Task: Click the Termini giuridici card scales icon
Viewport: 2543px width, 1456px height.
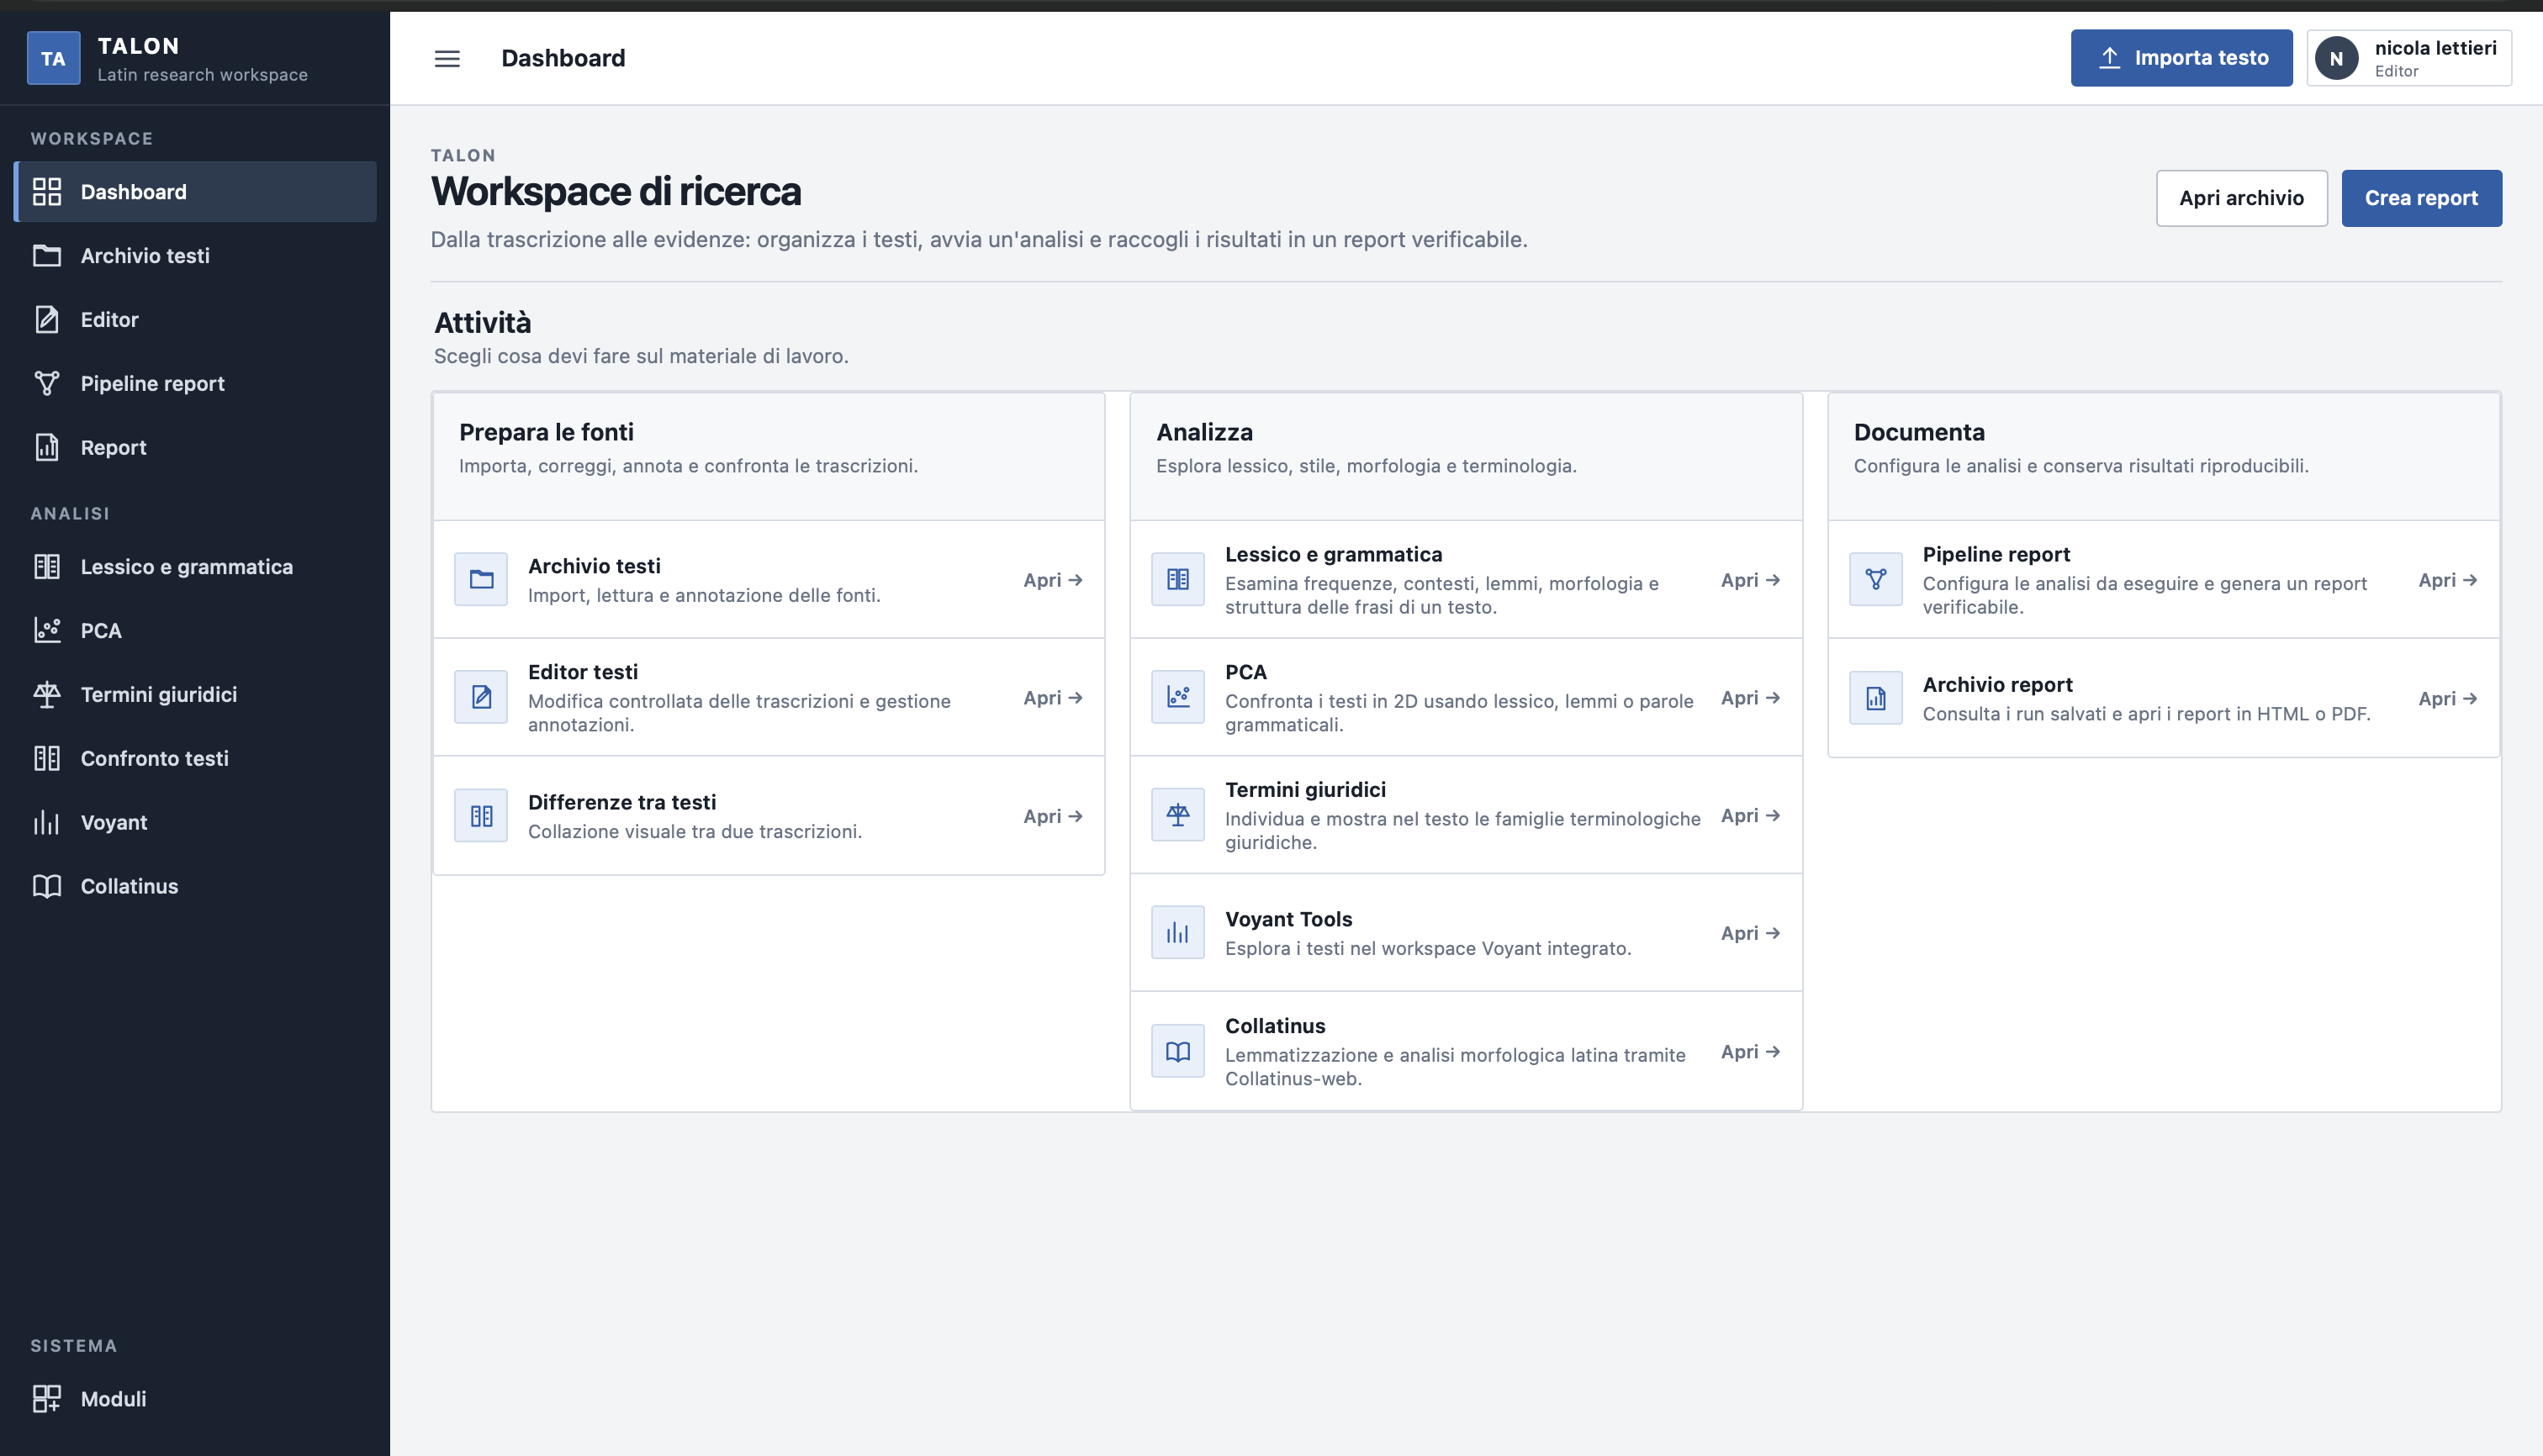Action: pos(1178,815)
